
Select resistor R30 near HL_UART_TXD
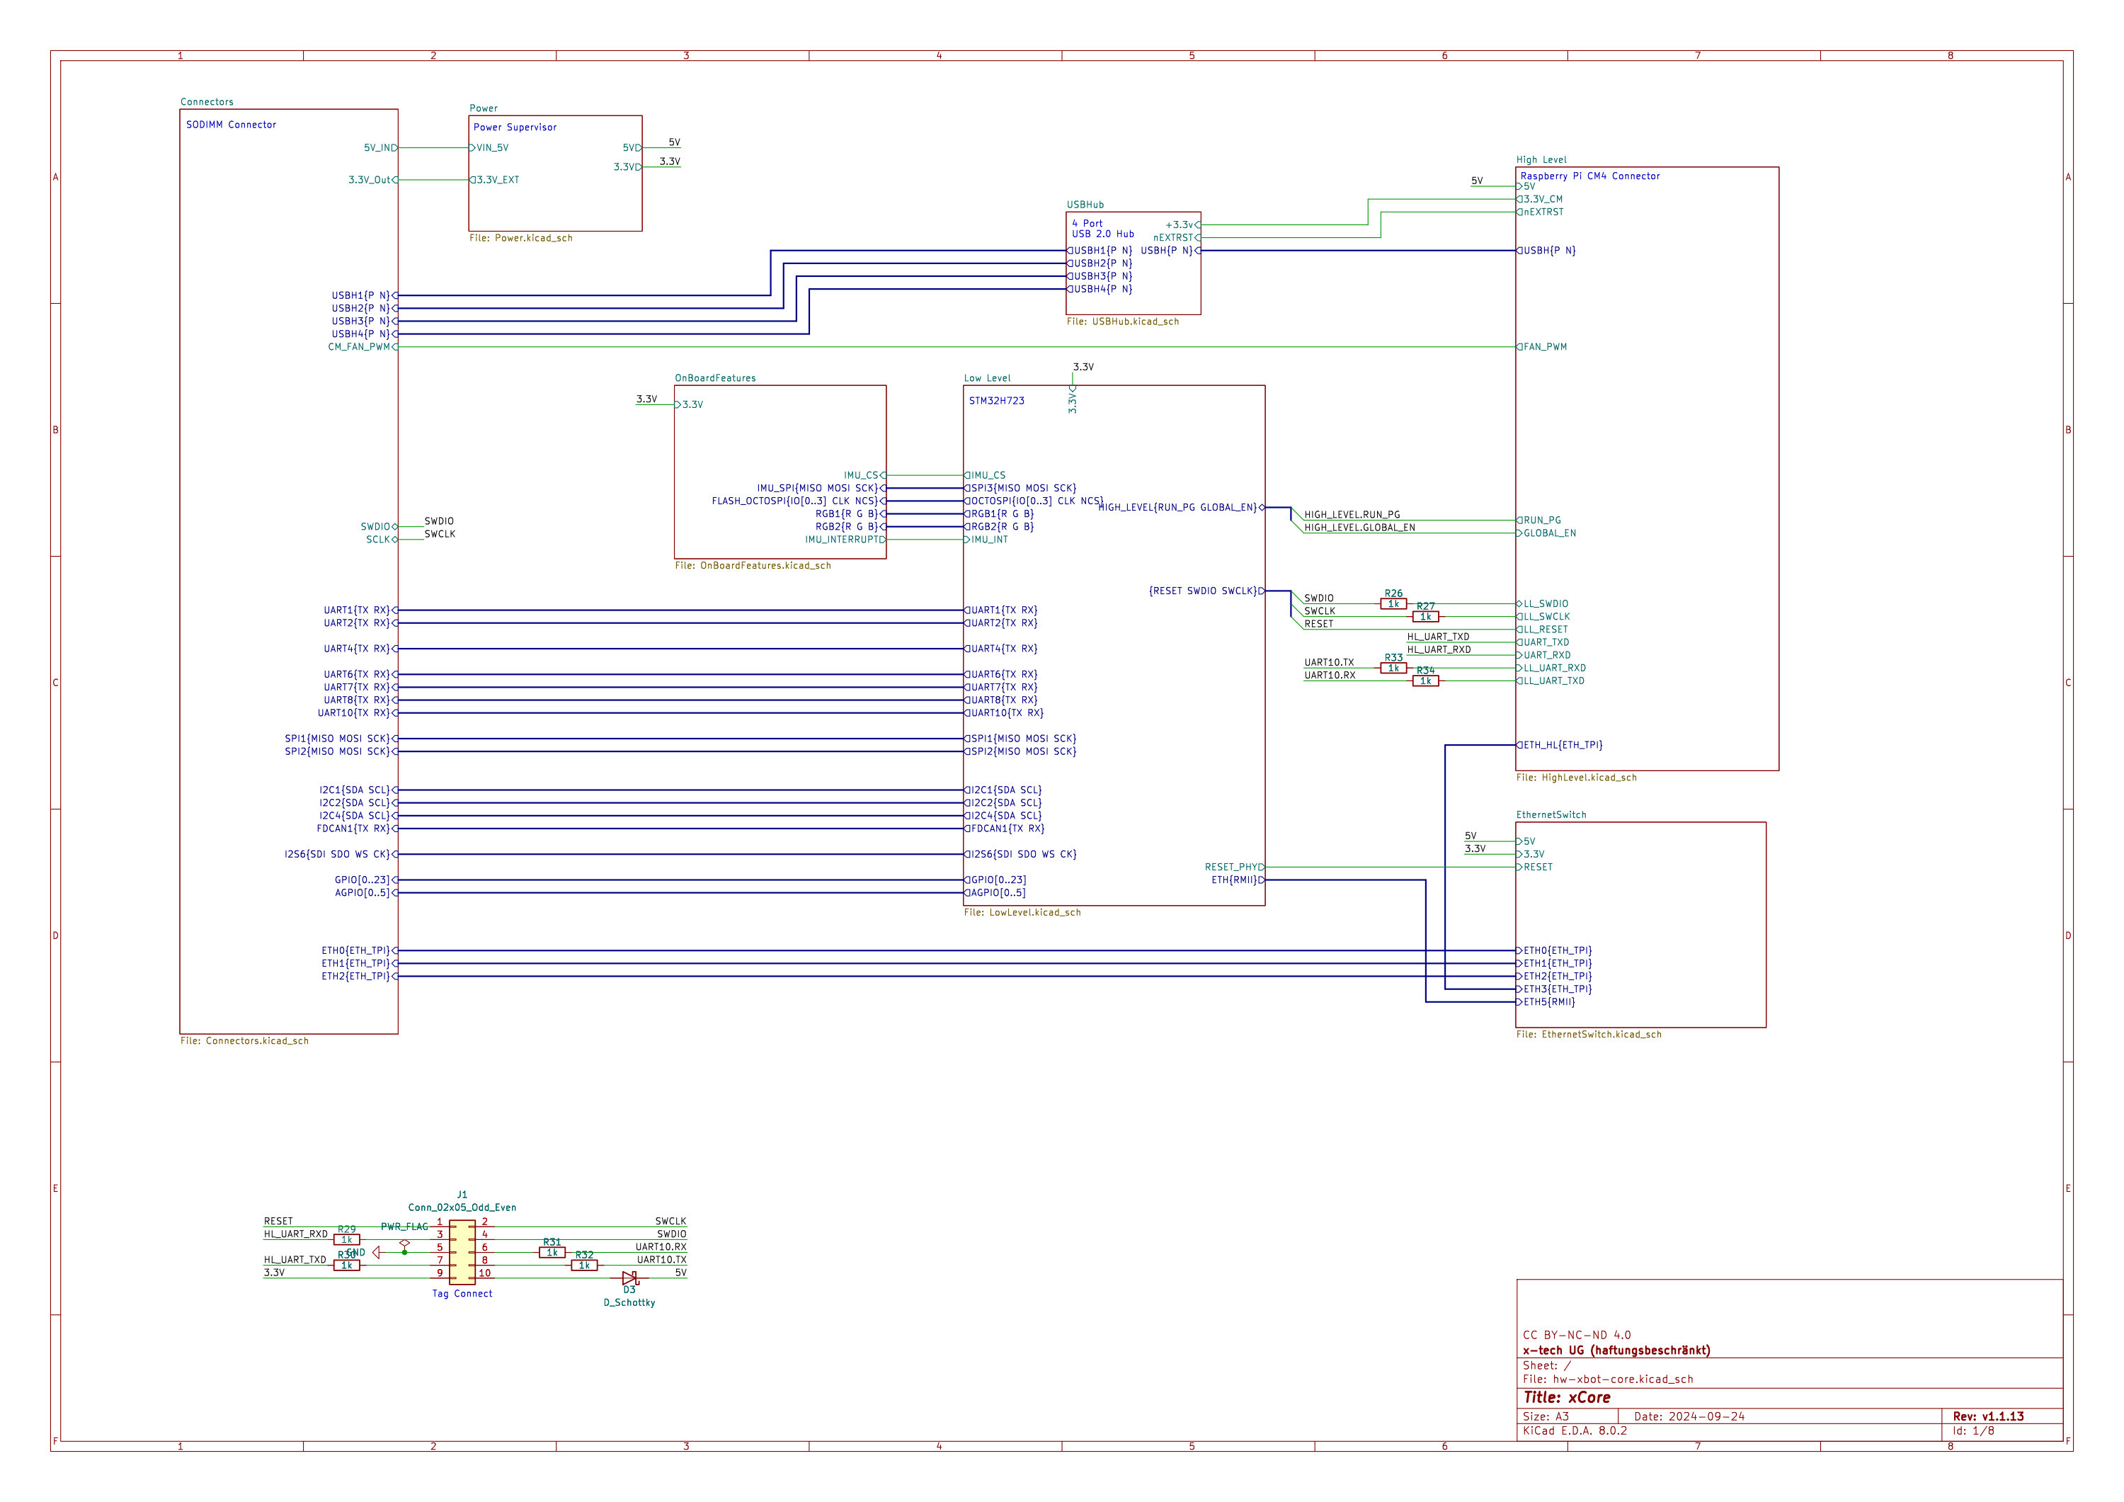pos(347,1265)
